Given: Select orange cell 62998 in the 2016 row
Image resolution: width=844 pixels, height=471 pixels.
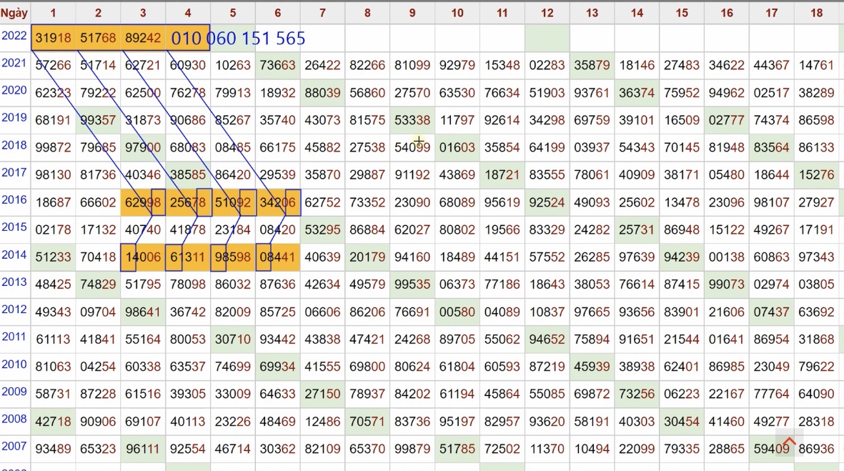Looking at the screenshot, I should [143, 202].
